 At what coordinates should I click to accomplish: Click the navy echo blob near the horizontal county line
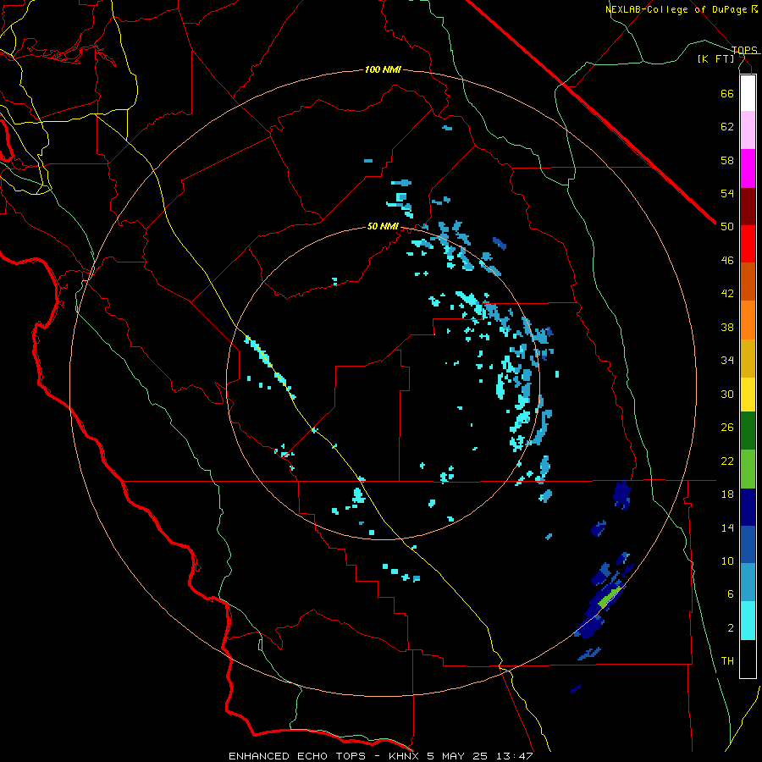point(622,495)
